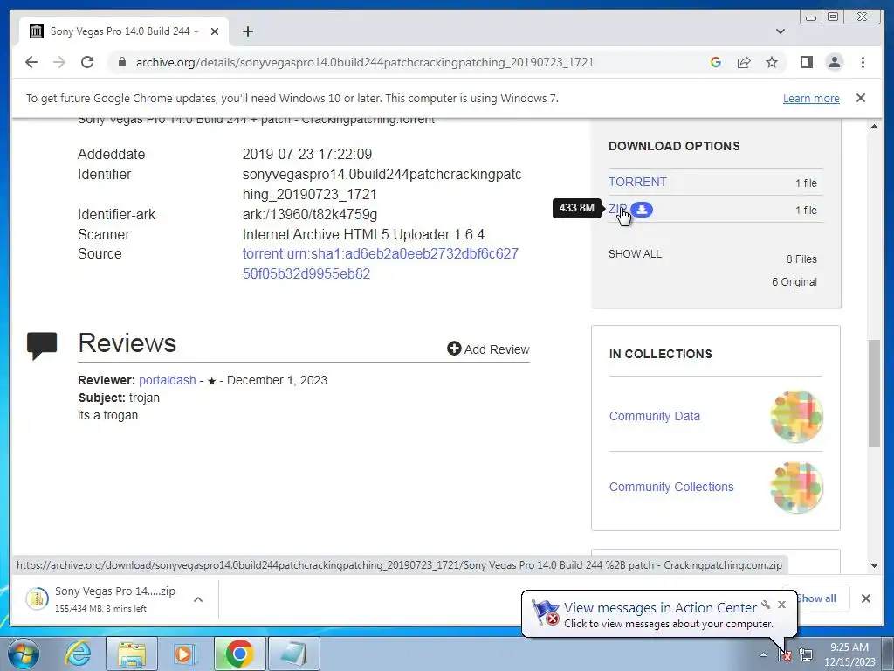The height and width of the screenshot is (671, 894).
Task: Click the Add Review plus icon
Action: point(454,349)
